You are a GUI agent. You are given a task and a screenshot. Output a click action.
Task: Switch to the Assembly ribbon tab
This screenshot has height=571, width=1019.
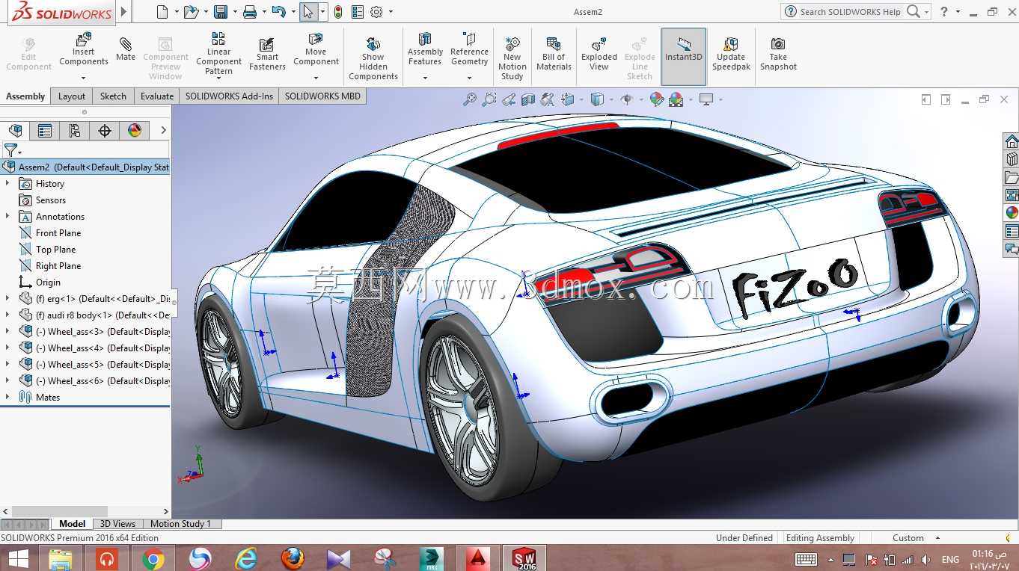click(25, 96)
